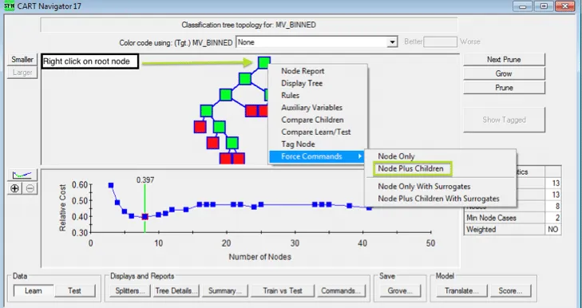Choose Compare Children menu entry

312,120
